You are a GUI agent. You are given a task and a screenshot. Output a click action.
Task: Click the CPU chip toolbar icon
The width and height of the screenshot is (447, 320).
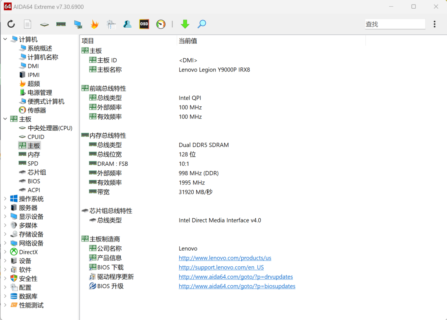pyautogui.click(x=44, y=24)
